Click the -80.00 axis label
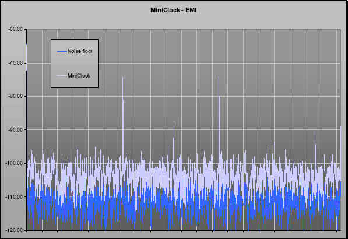 pyautogui.click(x=15, y=96)
